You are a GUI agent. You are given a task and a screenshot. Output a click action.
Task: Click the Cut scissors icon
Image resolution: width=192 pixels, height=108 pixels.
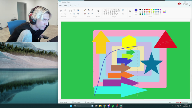point(65,10)
